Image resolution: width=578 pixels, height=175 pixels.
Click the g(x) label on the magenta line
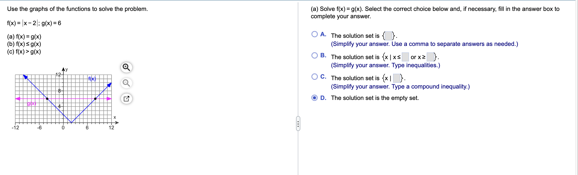tap(32, 103)
